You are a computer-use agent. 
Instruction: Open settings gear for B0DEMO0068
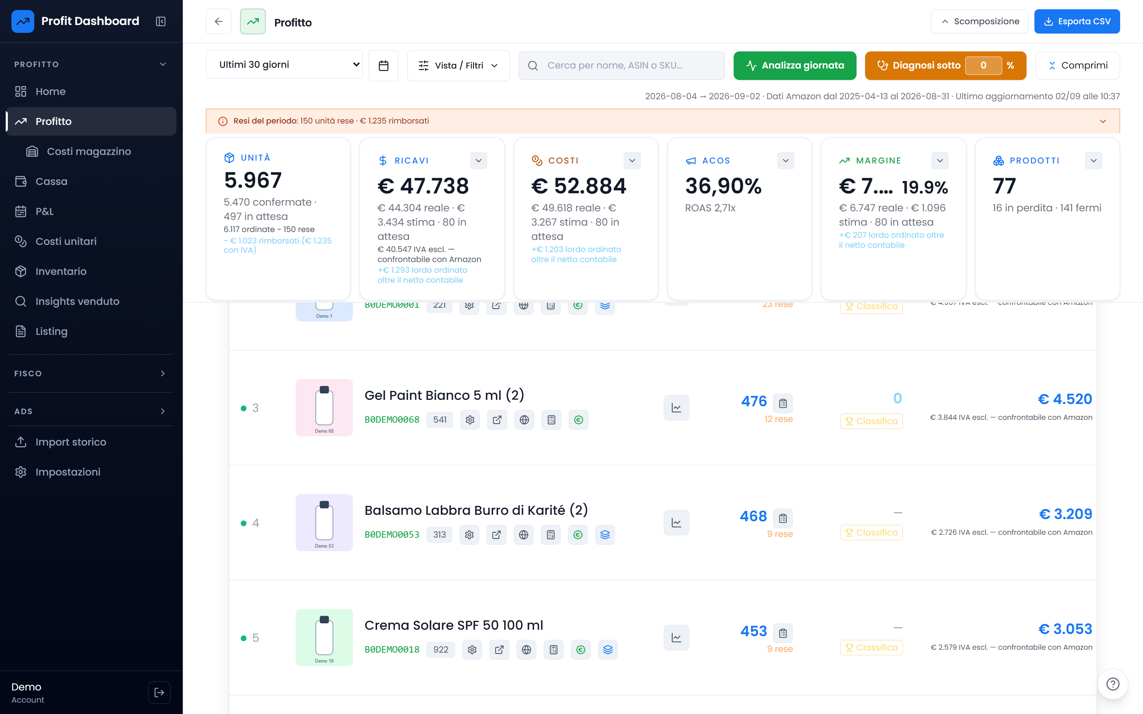click(x=470, y=420)
